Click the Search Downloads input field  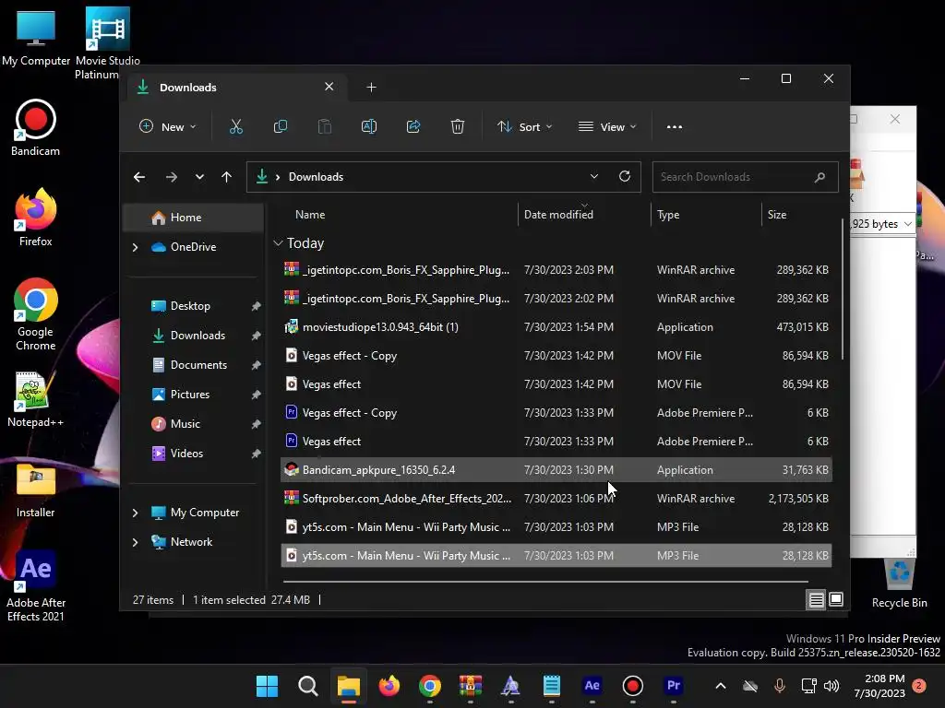tap(745, 177)
